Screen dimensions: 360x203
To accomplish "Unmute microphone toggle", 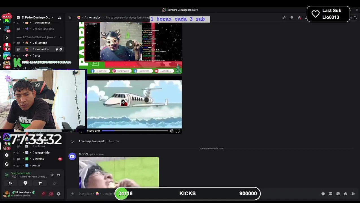I will [43, 194].
